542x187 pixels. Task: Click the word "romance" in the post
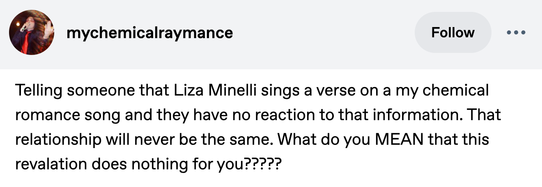coord(46,115)
